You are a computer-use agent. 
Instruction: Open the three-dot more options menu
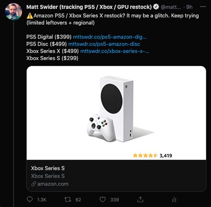point(203,7)
